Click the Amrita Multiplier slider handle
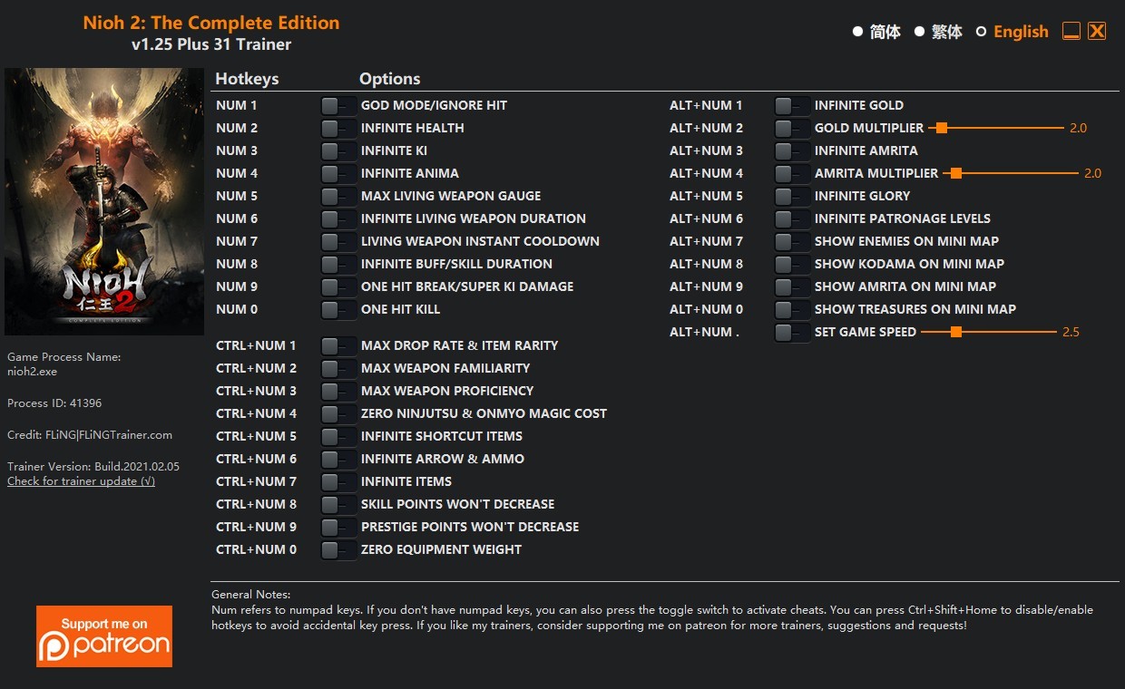The width and height of the screenshot is (1125, 689). point(956,174)
